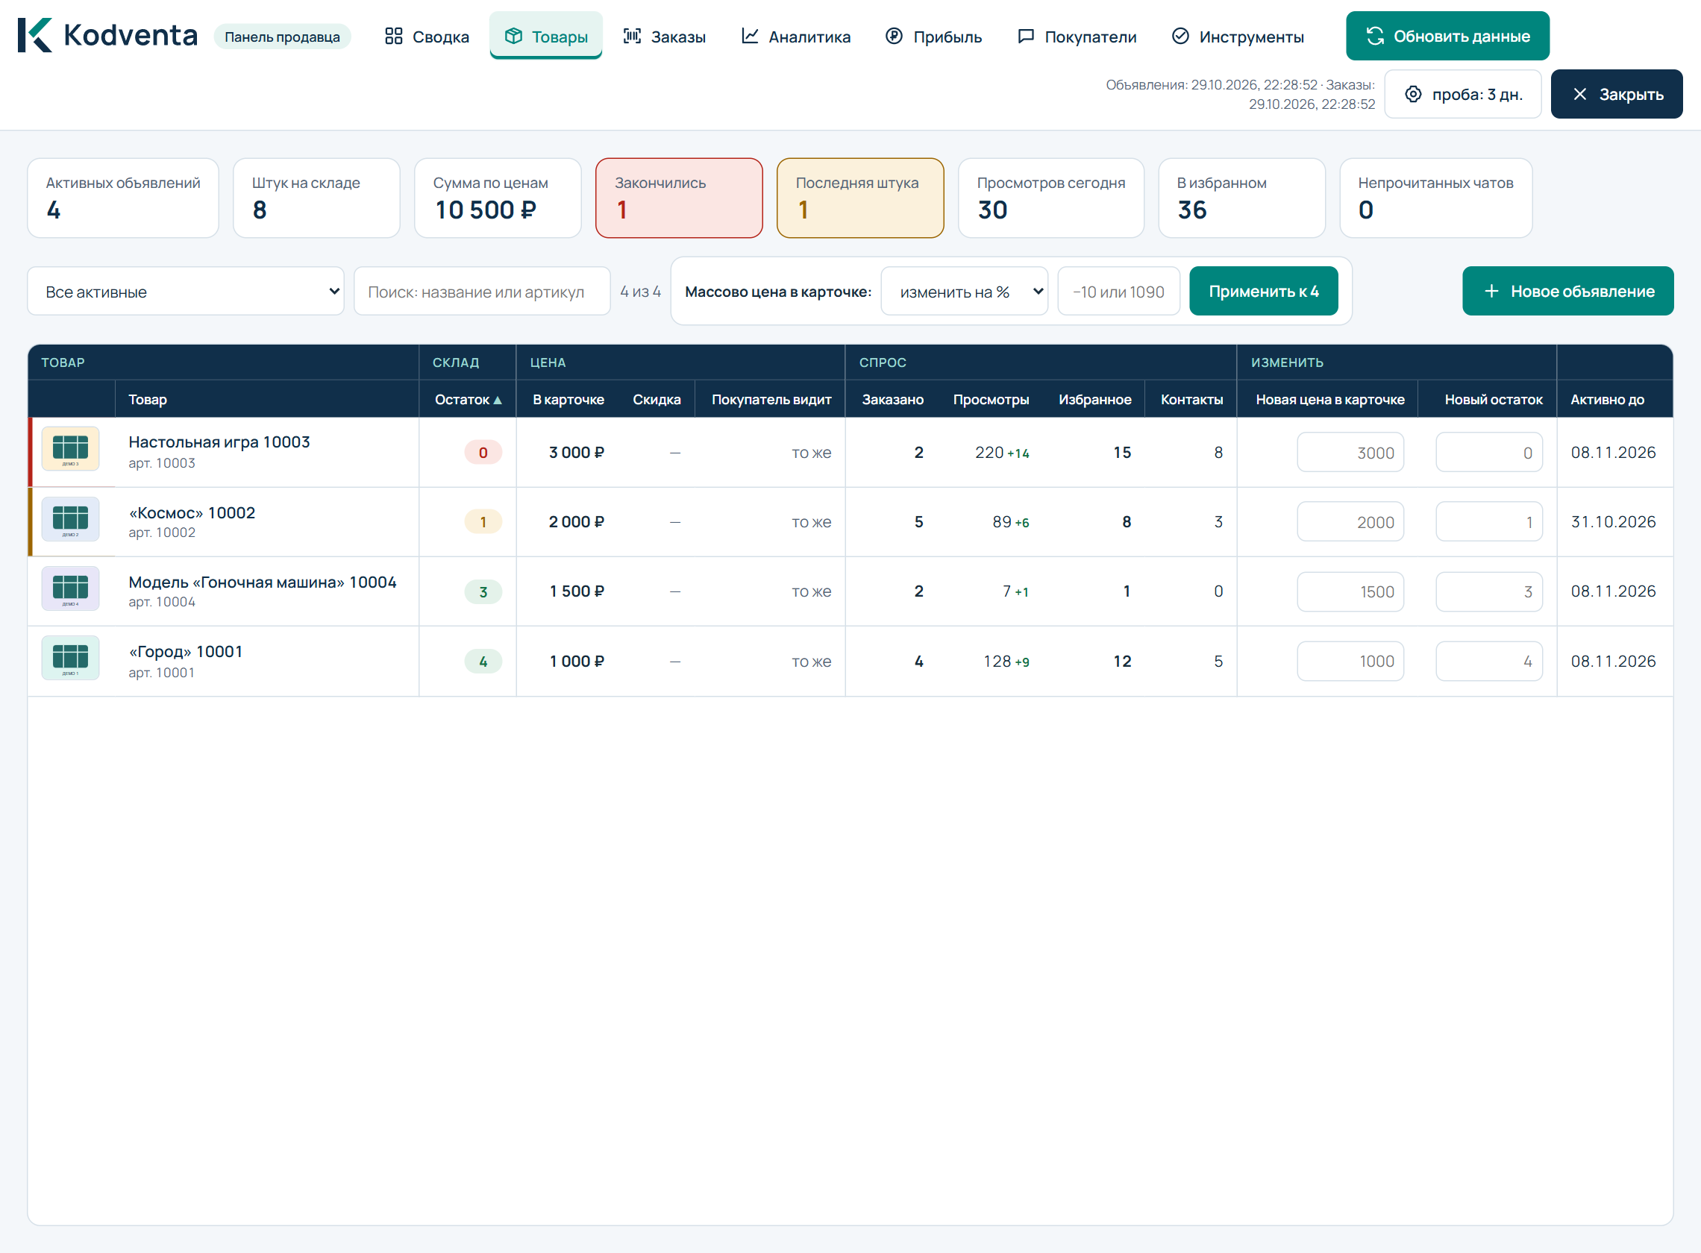Open the изменить на % dropdown

[965, 292]
